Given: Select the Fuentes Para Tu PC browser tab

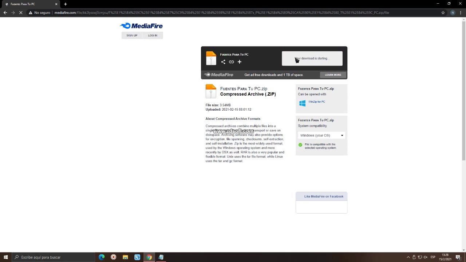Looking at the screenshot, I should (31, 4).
